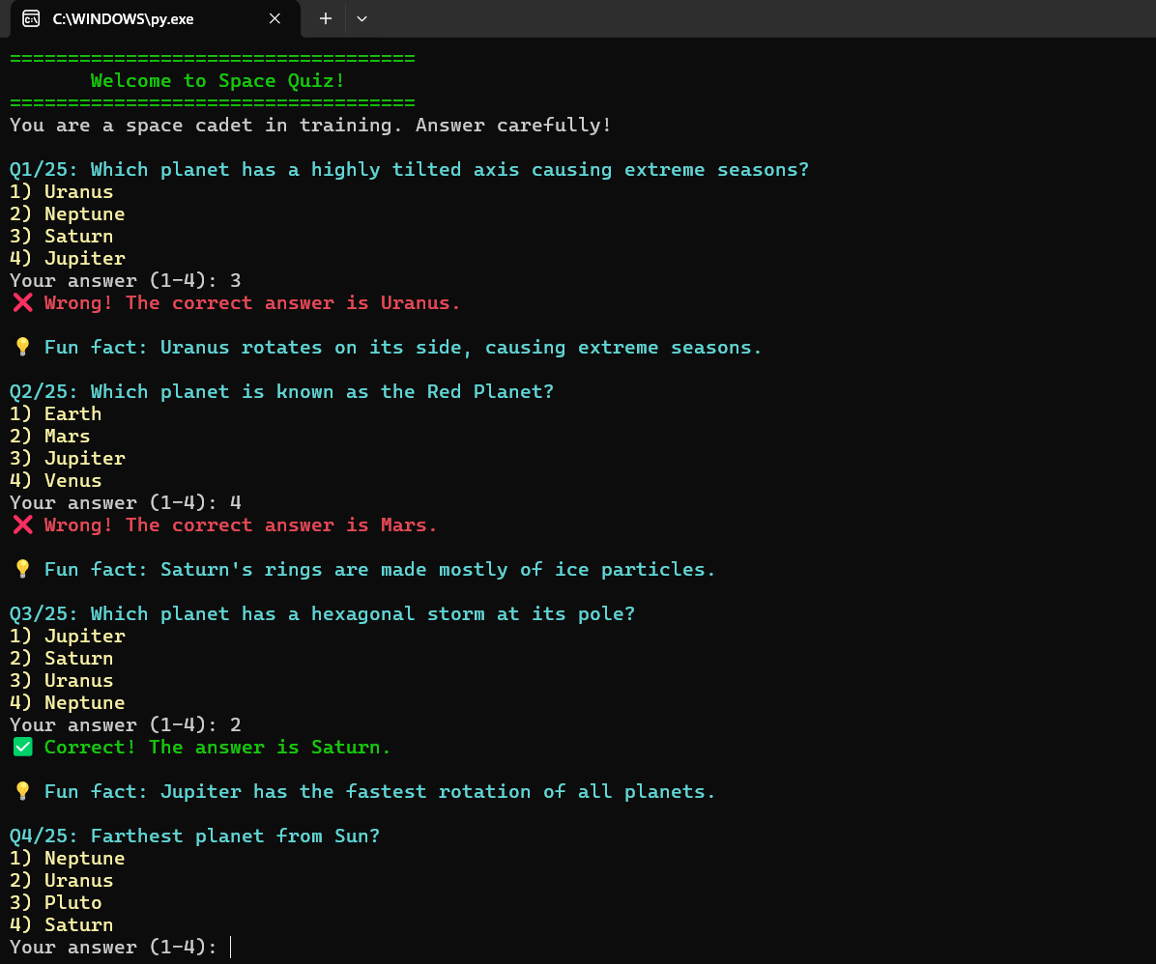Click 'Wrong! The correct answer is Uranus.' text
Image resolution: width=1156 pixels, height=964 pixels.
click(x=252, y=303)
